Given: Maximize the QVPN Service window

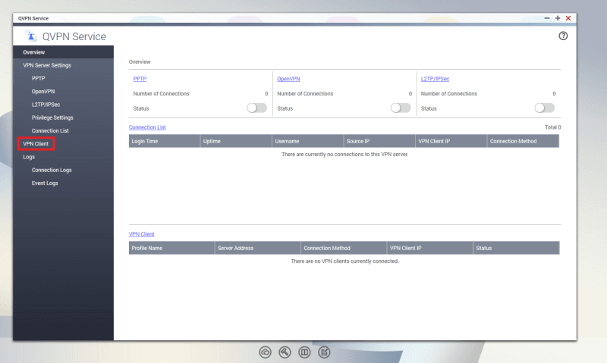Looking at the screenshot, I should (558, 17).
